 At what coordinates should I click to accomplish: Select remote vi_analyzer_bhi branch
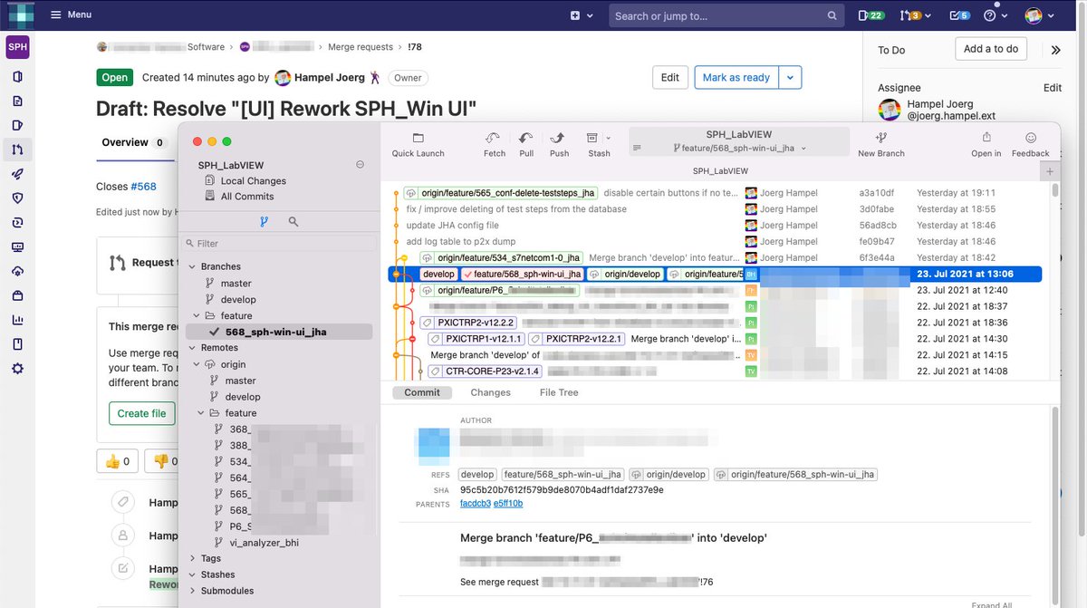click(264, 543)
